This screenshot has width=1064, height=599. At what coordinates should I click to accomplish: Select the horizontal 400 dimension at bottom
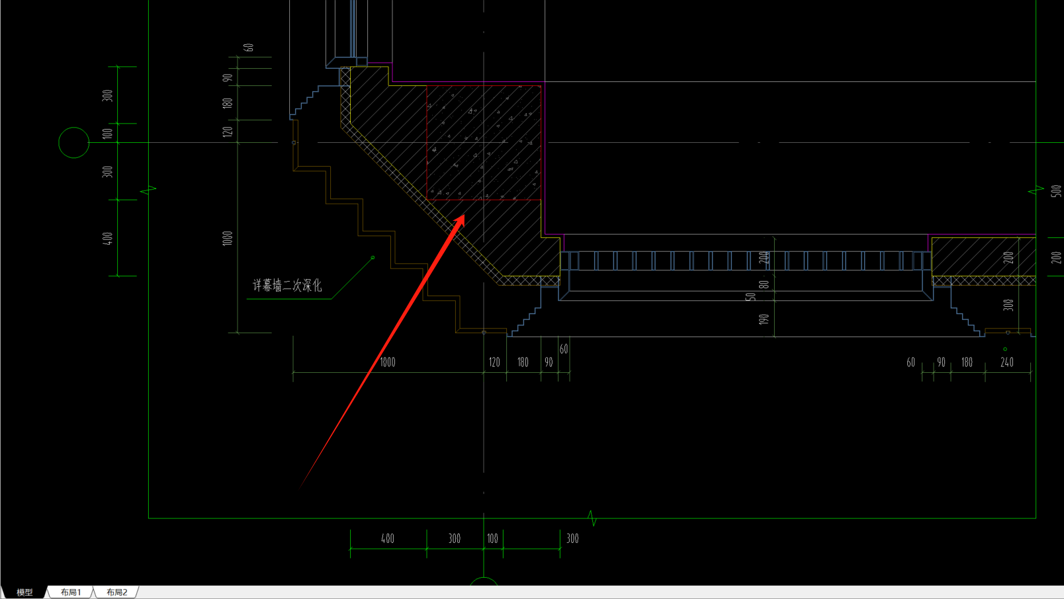tap(388, 539)
